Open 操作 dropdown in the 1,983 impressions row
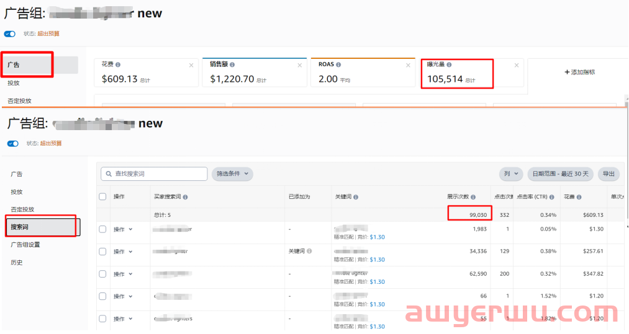 (x=123, y=229)
